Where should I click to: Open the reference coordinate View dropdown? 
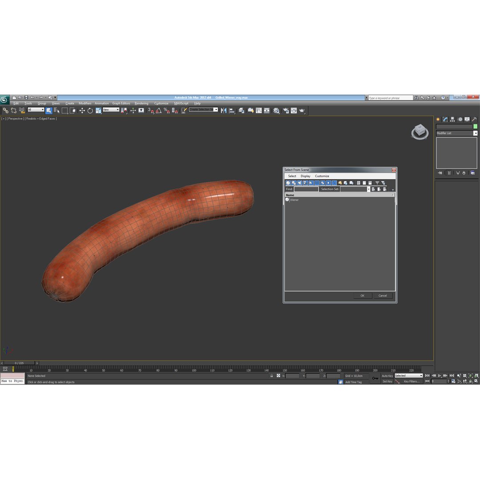(x=111, y=110)
